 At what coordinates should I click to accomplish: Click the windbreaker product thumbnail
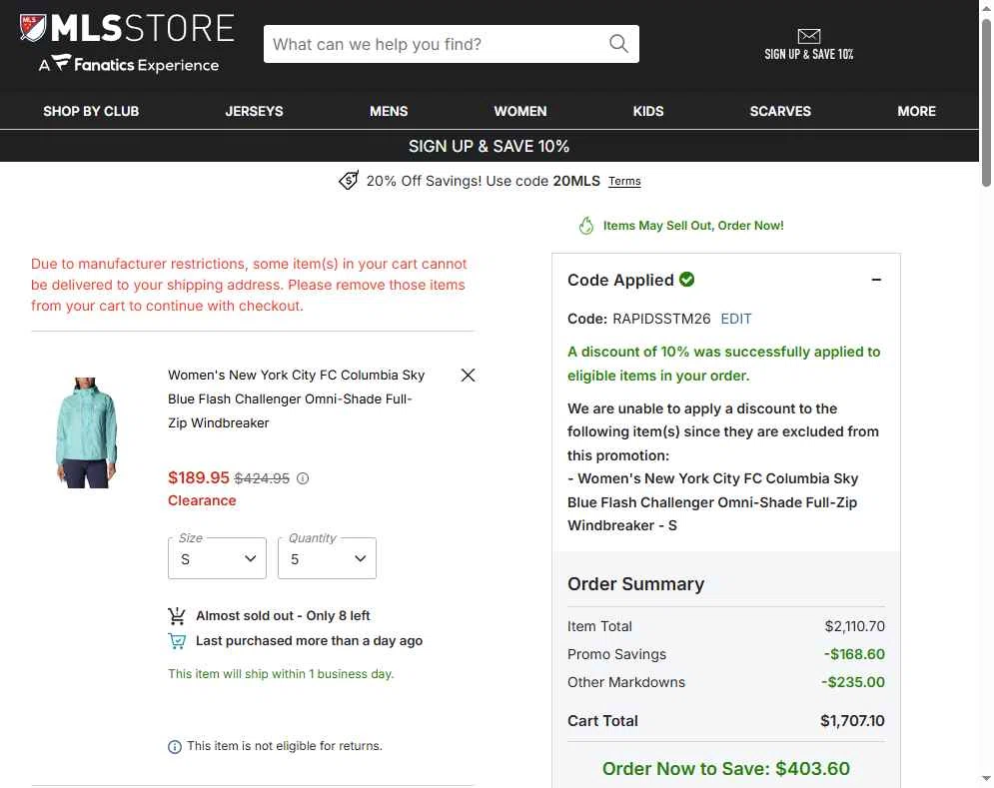click(86, 432)
